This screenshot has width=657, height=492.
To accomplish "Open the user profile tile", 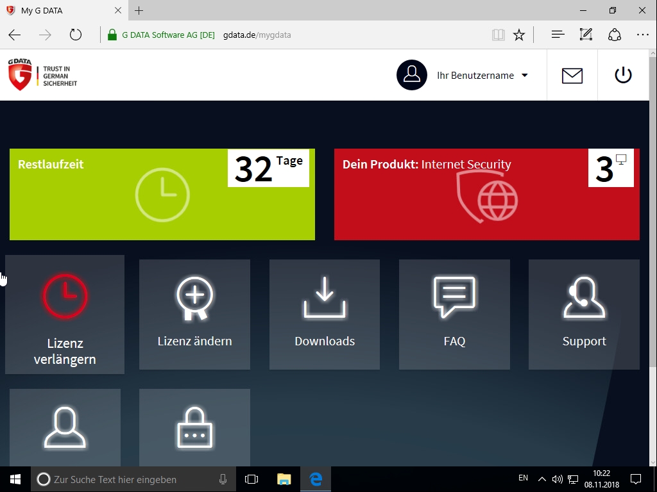I will point(65,427).
